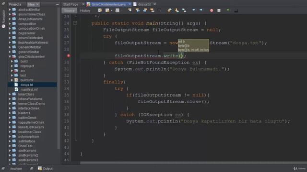Go to Next Bookmark icon

(177, 11)
